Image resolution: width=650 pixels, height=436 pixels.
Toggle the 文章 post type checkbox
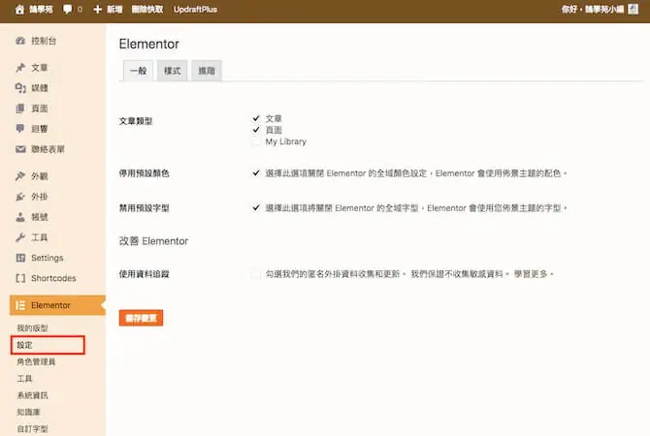click(x=256, y=118)
